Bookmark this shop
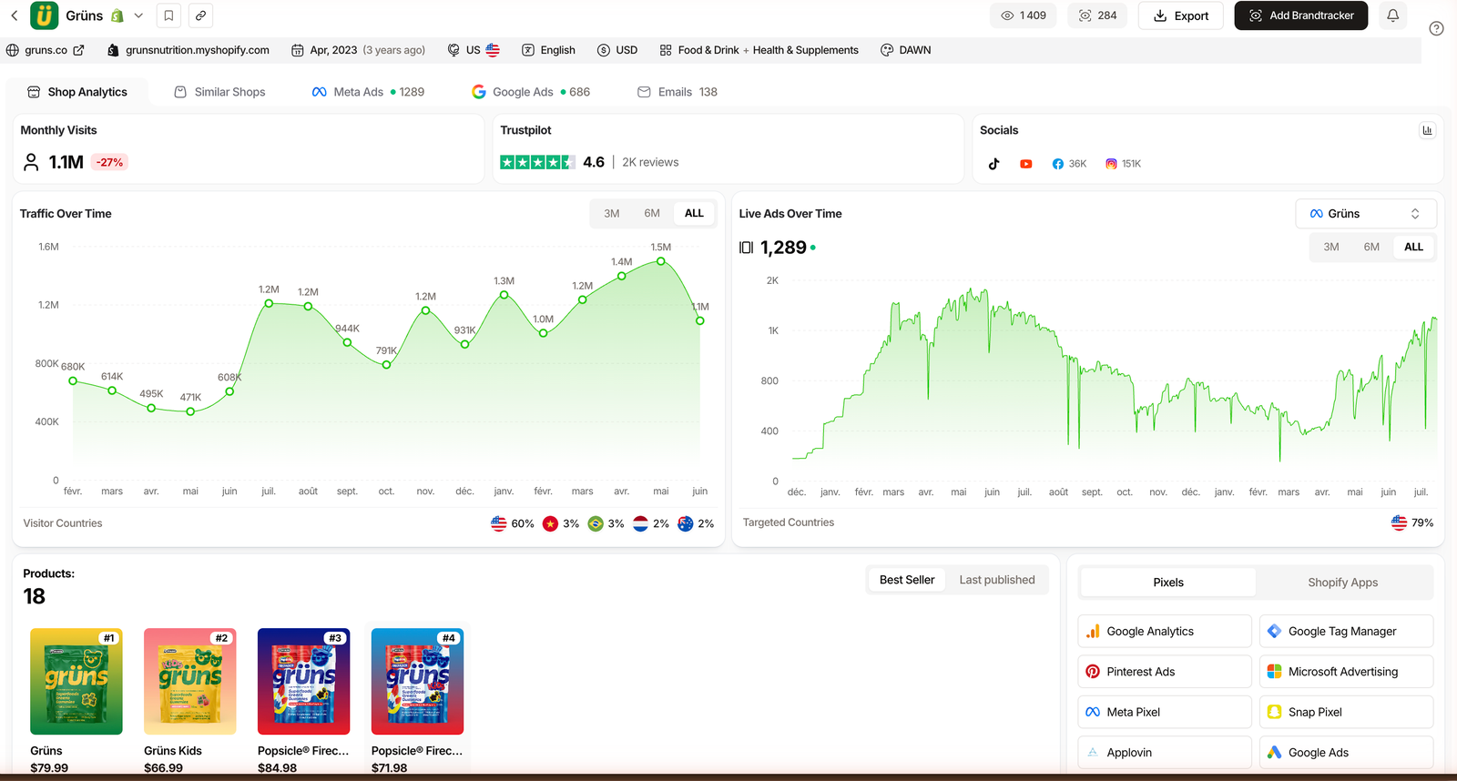 [168, 15]
